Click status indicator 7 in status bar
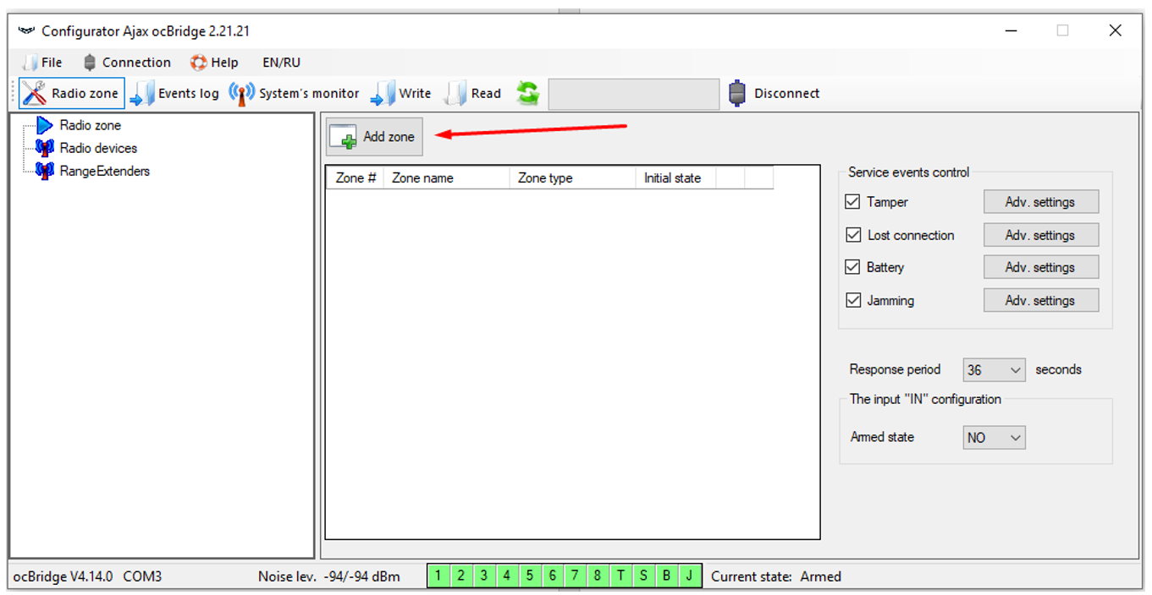The image size is (1152, 595). [576, 576]
